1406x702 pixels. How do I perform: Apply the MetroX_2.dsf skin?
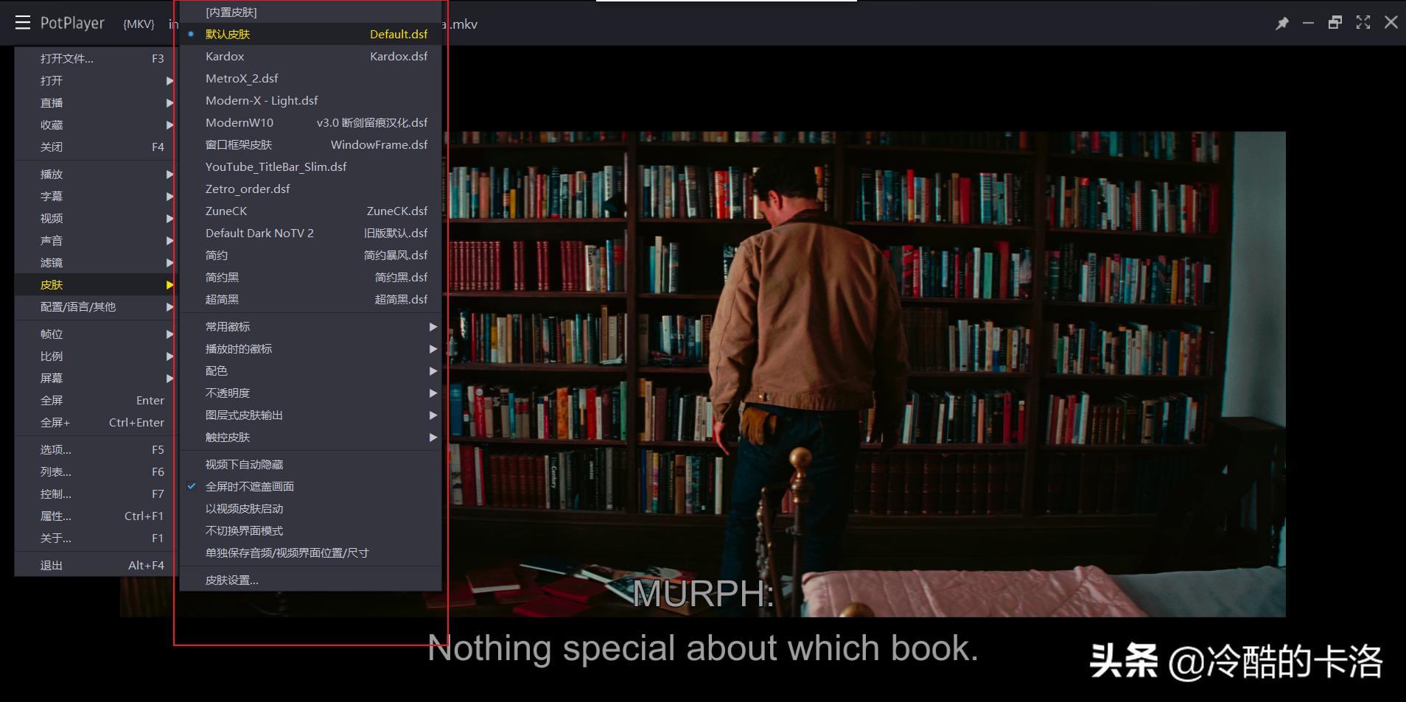click(310, 78)
